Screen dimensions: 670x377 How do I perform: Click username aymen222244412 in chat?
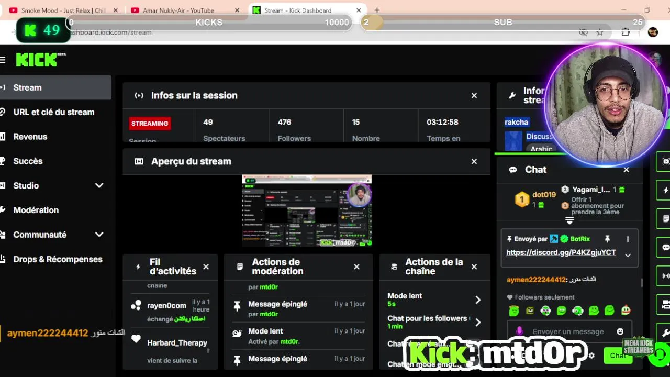536,280
